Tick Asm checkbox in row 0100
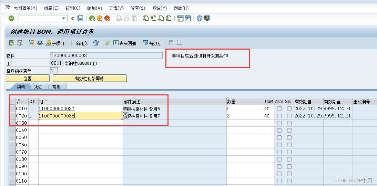Screen dimensions: 377x186 coord(279,174)
